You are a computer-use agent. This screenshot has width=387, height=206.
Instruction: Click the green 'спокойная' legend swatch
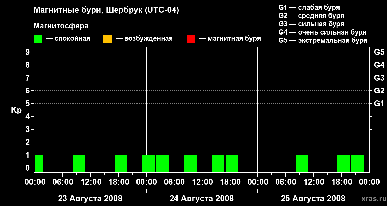(38, 39)
